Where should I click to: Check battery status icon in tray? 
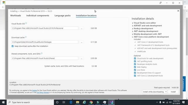click(x=164, y=102)
